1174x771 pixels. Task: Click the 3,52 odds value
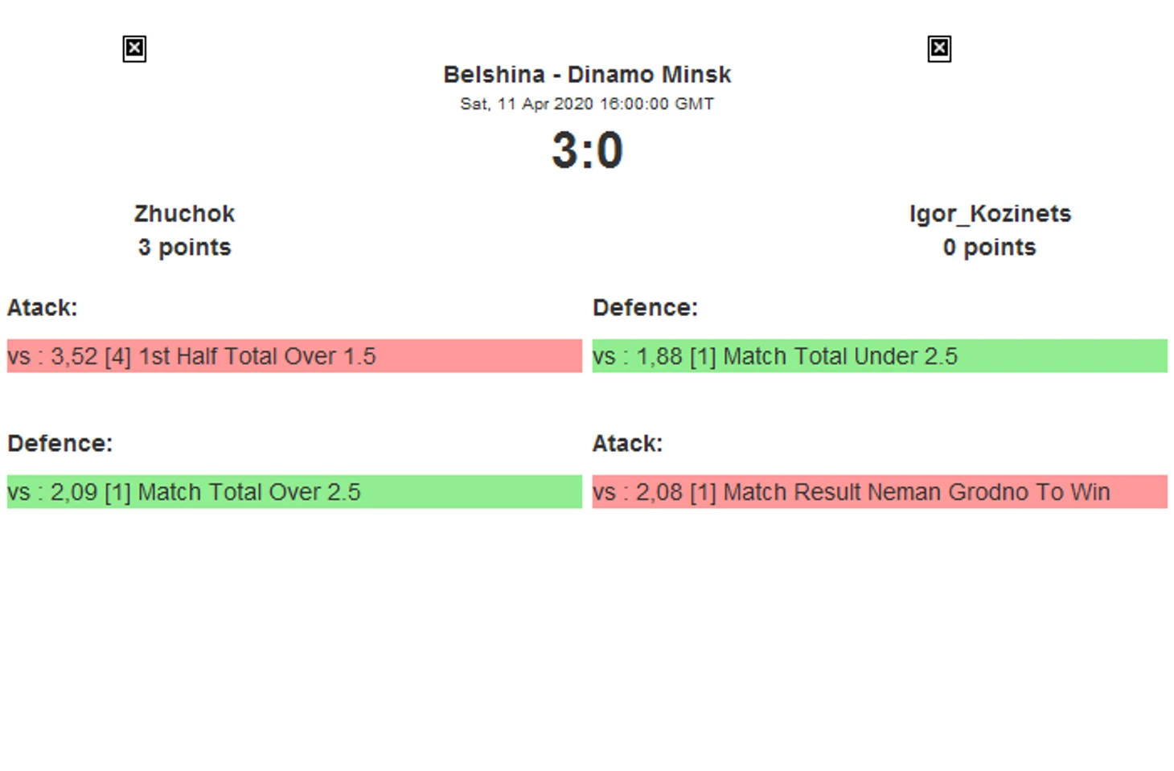click(74, 356)
